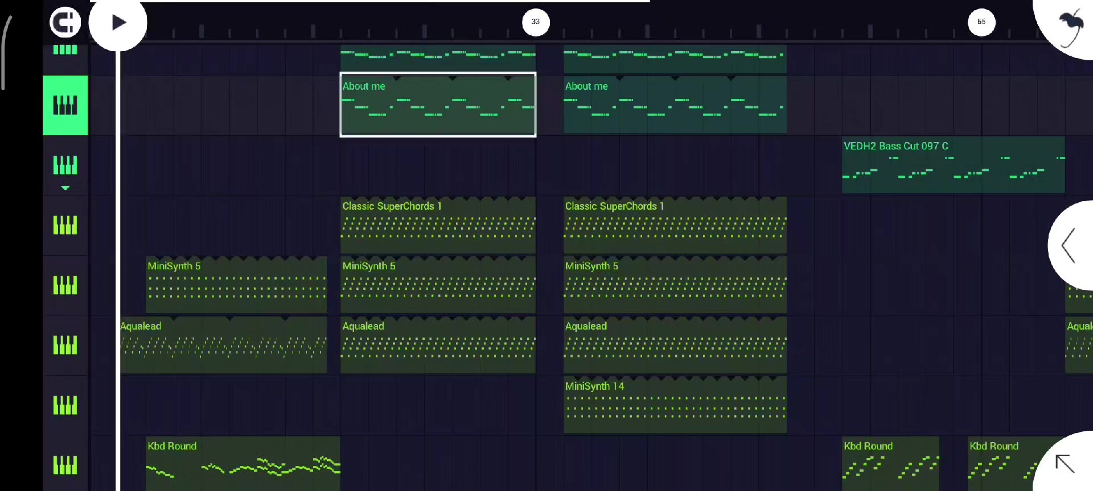
Task: Select the MiniSynth 5 track keyboard icon
Action: click(65, 285)
